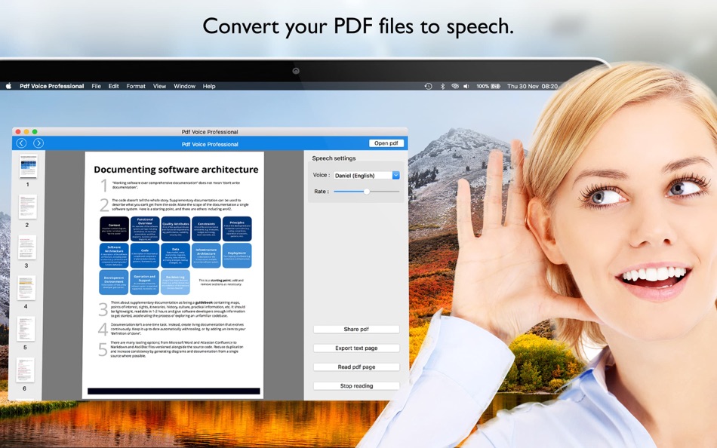Click the date and time in menu bar
This screenshot has height=448, width=717.
pyautogui.click(x=532, y=86)
